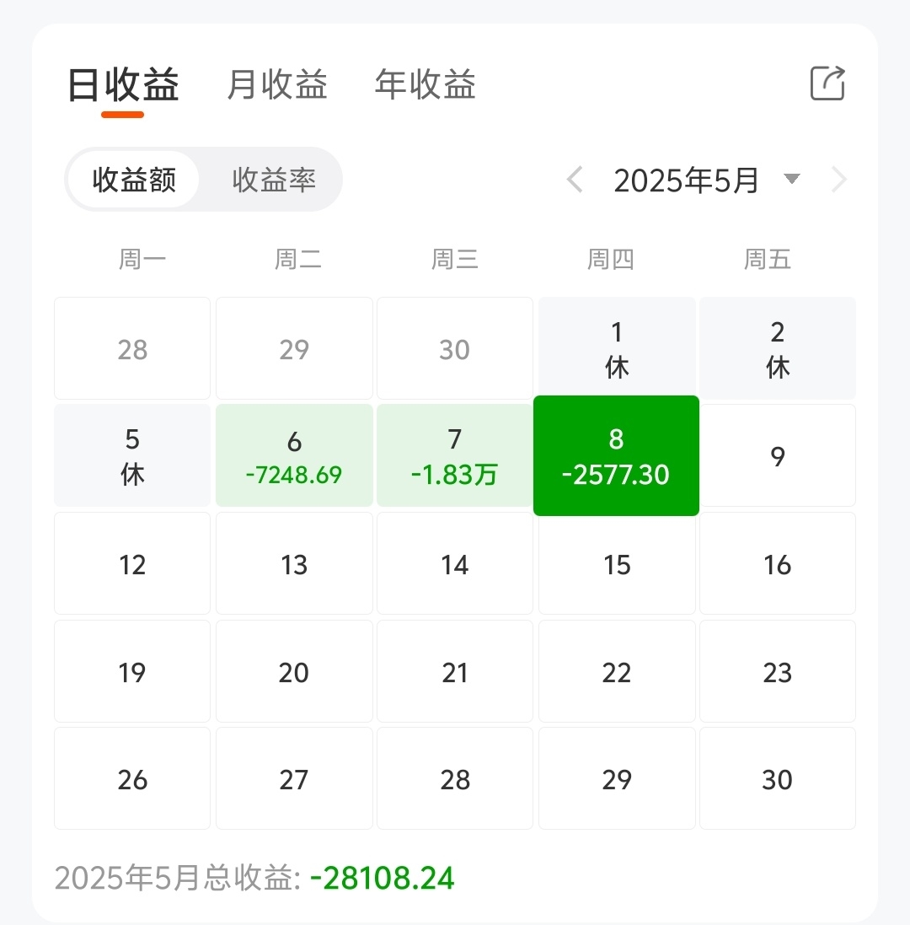Tap the monthly total -28108.24
The width and height of the screenshot is (910, 925).
pos(382,878)
